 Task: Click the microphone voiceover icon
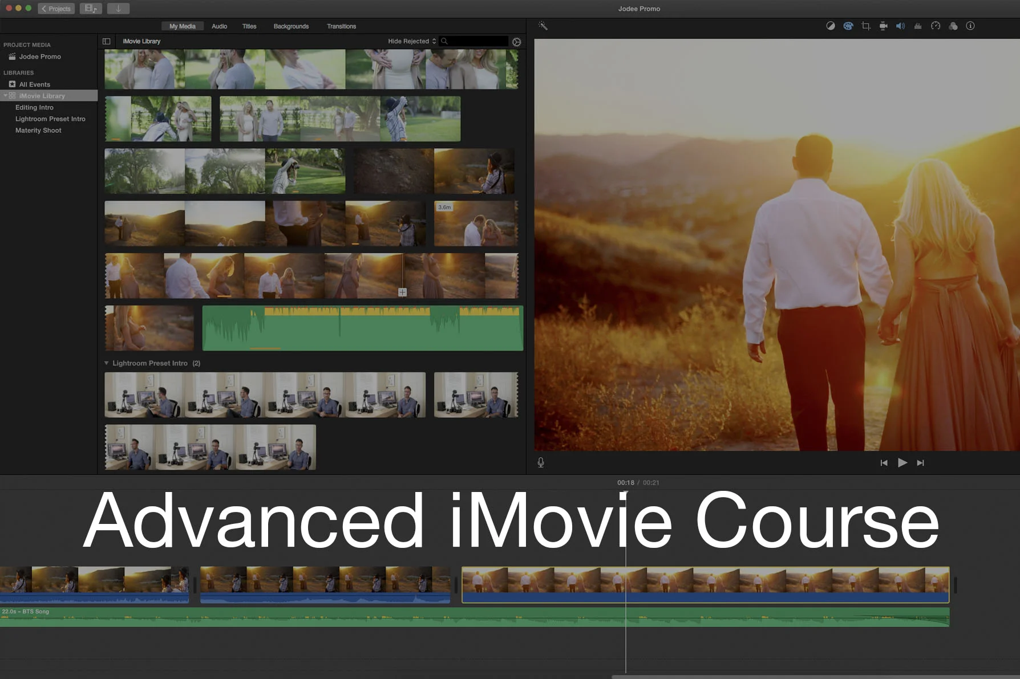coord(541,462)
